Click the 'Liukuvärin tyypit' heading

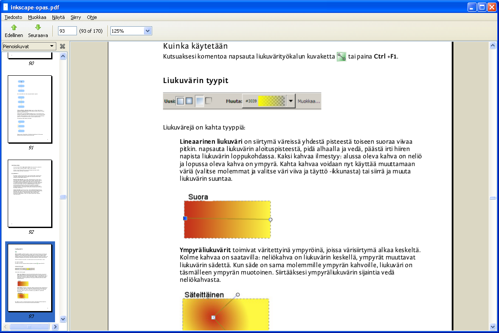pyautogui.click(x=196, y=80)
